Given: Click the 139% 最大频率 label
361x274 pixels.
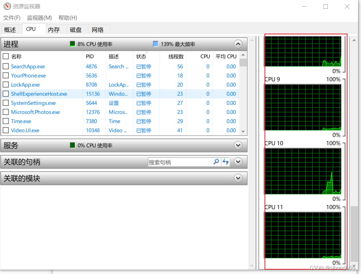Looking at the screenshot, I should coord(178,44).
